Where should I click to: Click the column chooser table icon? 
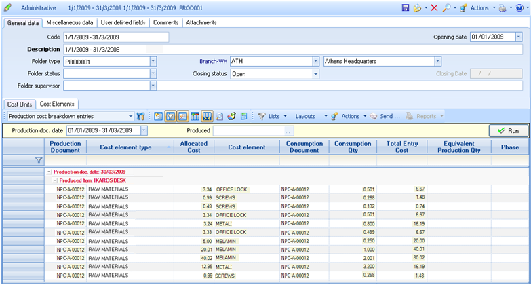pyautogui.click(x=195, y=116)
